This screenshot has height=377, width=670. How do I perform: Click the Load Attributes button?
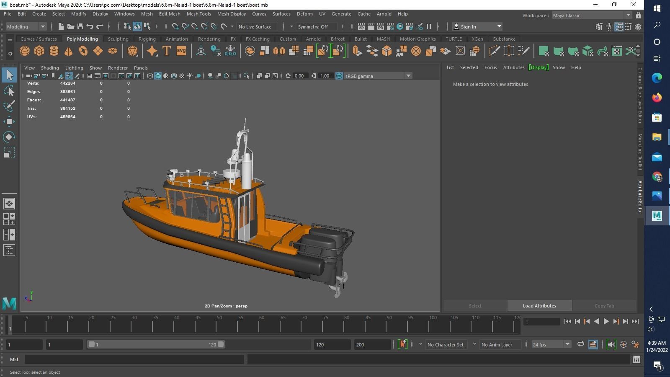(x=539, y=306)
